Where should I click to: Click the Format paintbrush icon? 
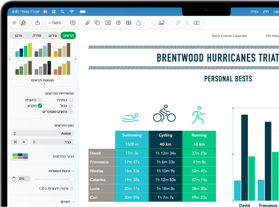point(23,23)
